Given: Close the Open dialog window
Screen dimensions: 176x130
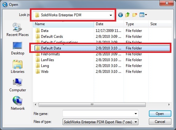Looking at the screenshot, I should pos(166,3).
